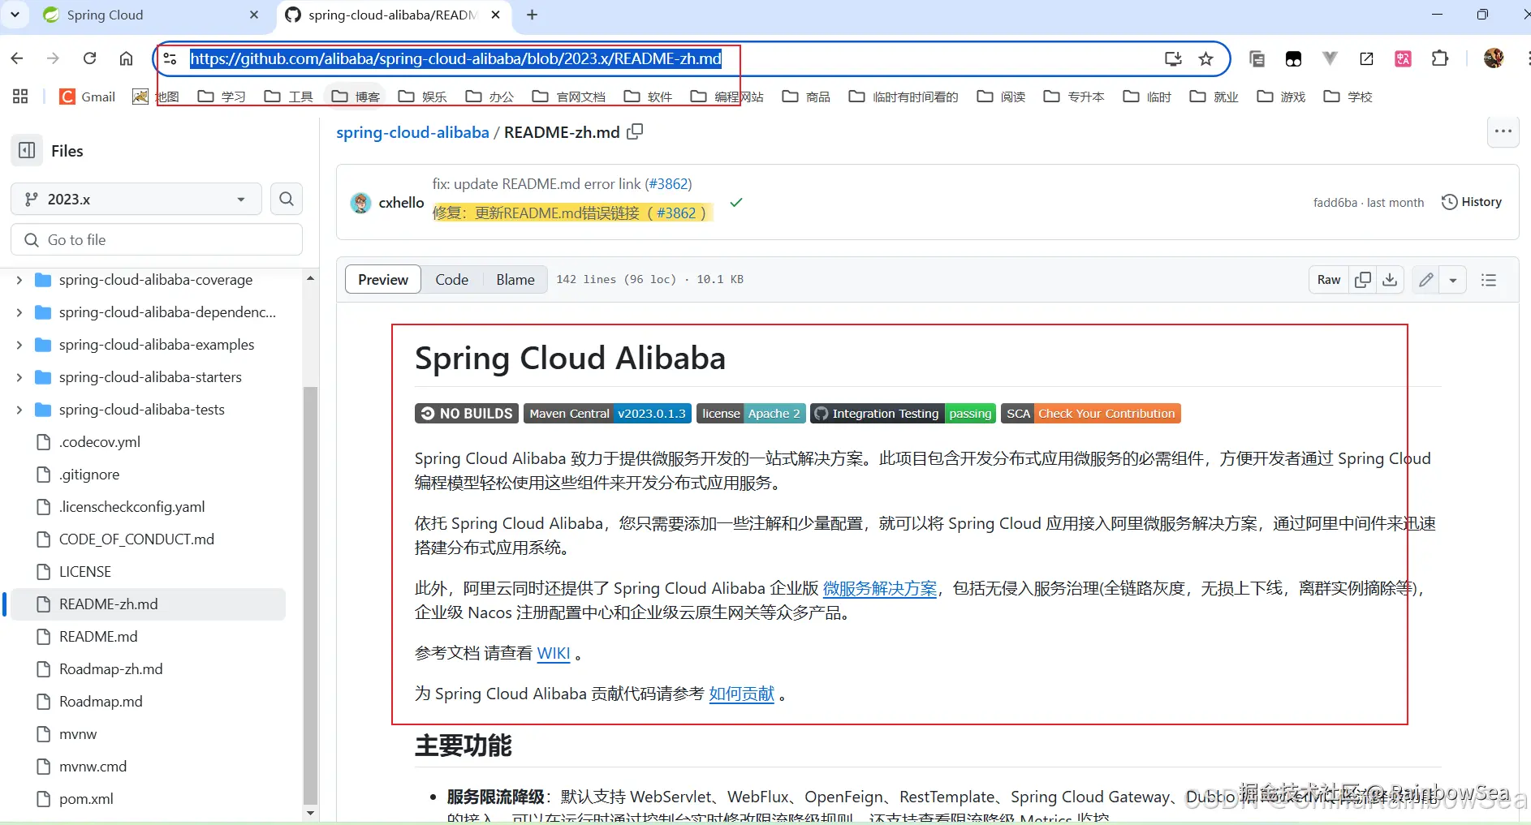Open the tab search dropdown
Screen dimensions: 1531x825
[x=16, y=15]
